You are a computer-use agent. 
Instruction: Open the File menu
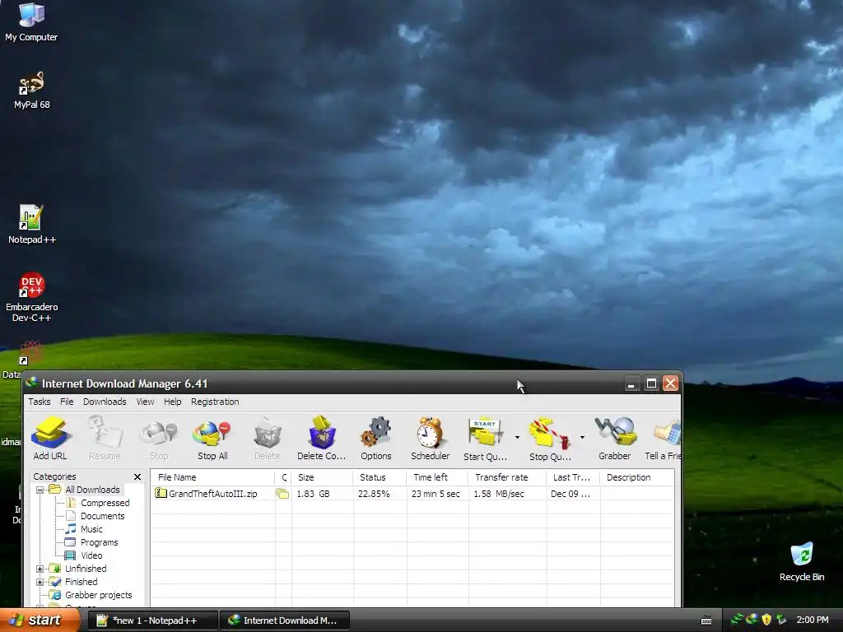coord(67,402)
